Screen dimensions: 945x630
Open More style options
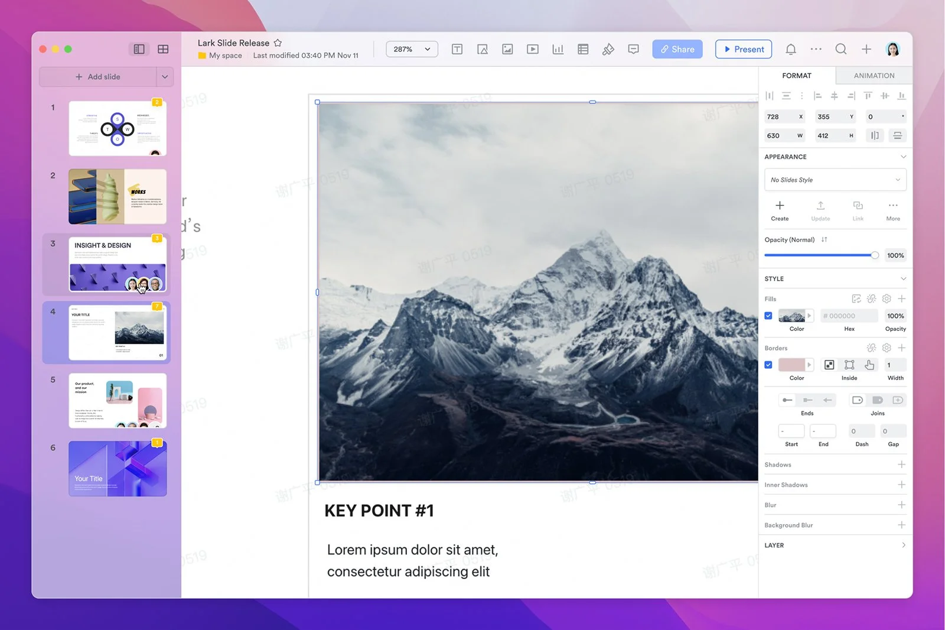click(893, 210)
